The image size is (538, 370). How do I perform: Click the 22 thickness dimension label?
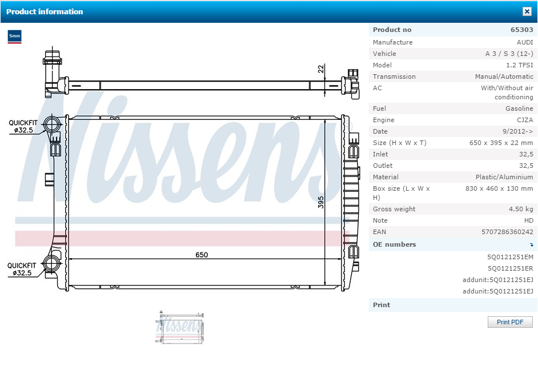click(x=320, y=69)
